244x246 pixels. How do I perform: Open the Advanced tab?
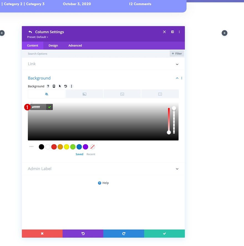pyautogui.click(x=75, y=45)
